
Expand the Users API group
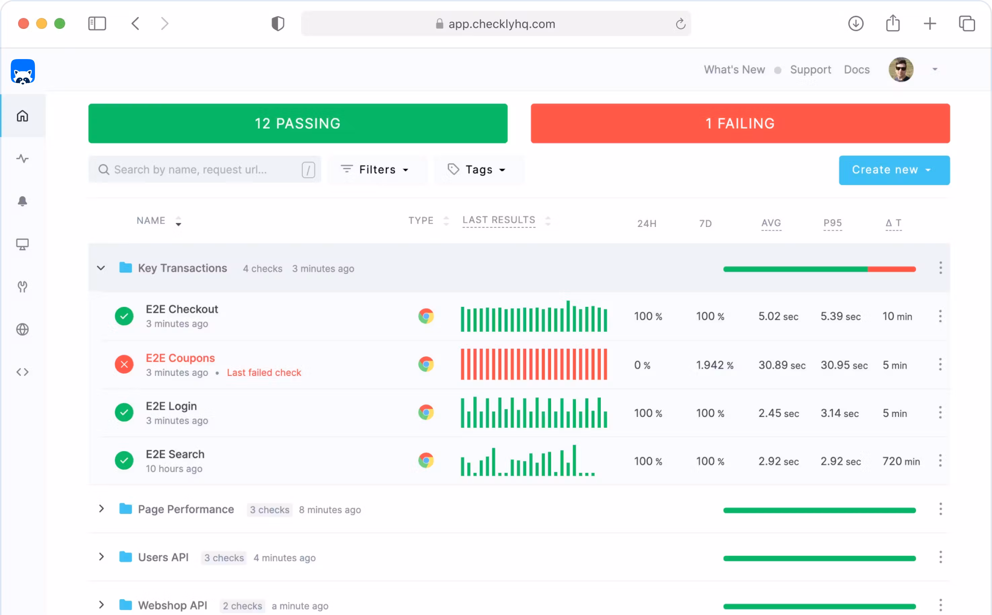tap(101, 557)
